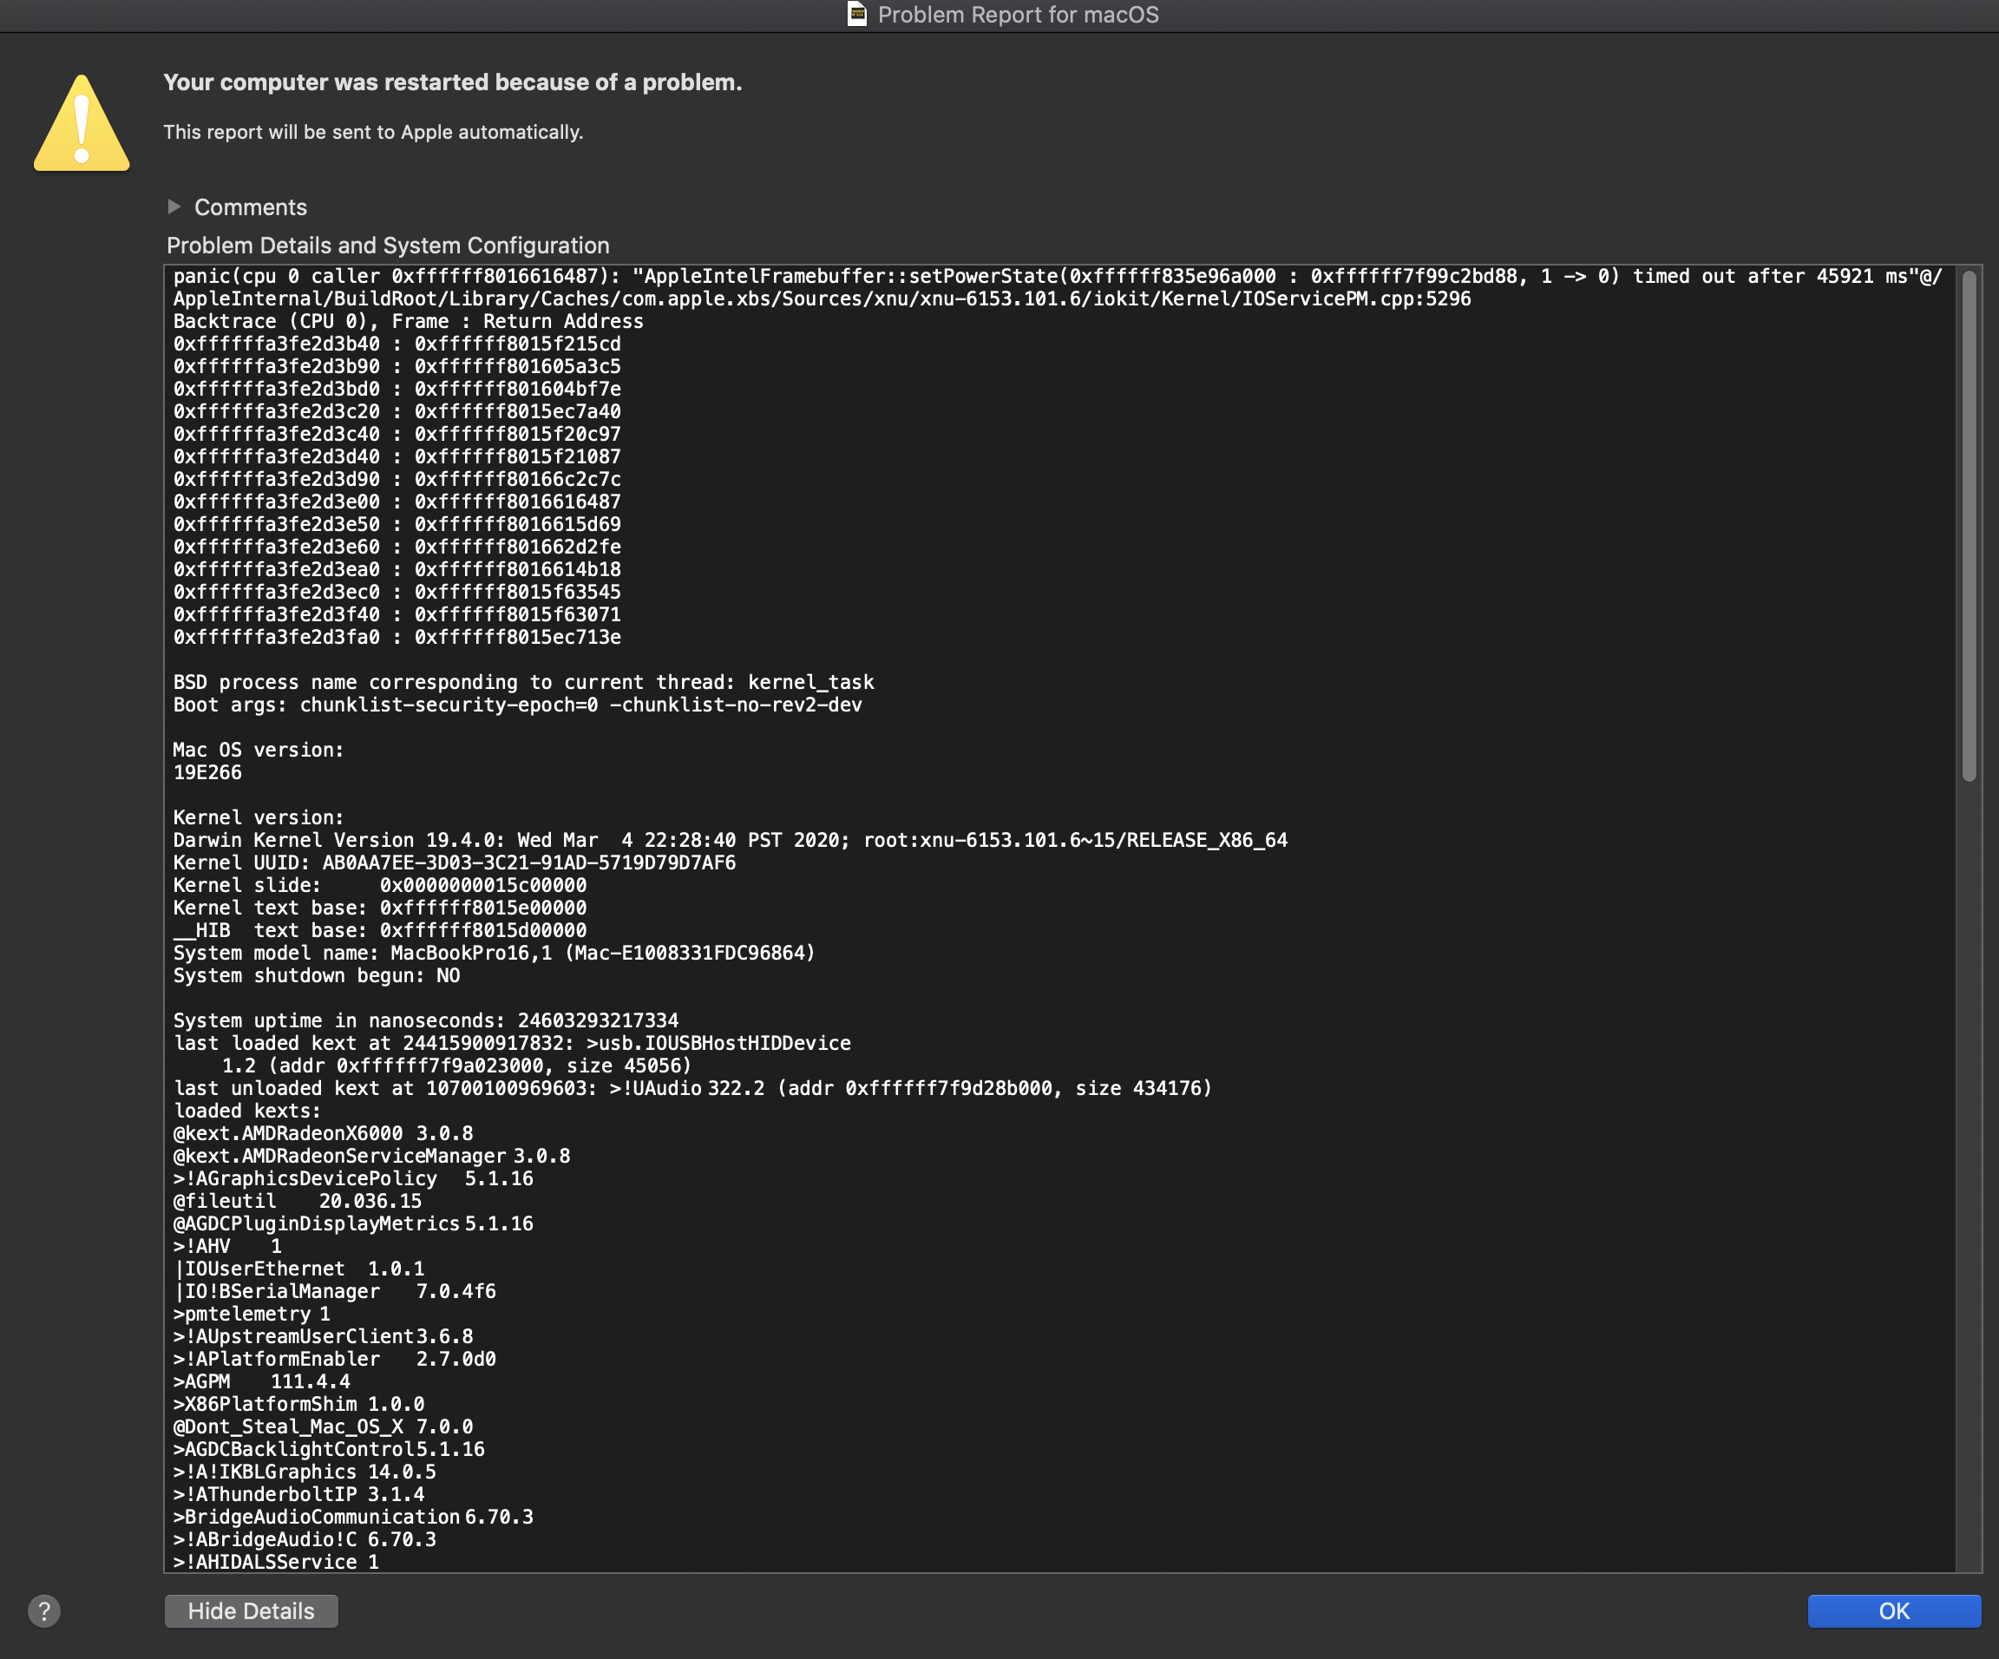Image resolution: width=1999 pixels, height=1659 pixels.
Task: Click the document icon in title bar
Action: [x=856, y=14]
